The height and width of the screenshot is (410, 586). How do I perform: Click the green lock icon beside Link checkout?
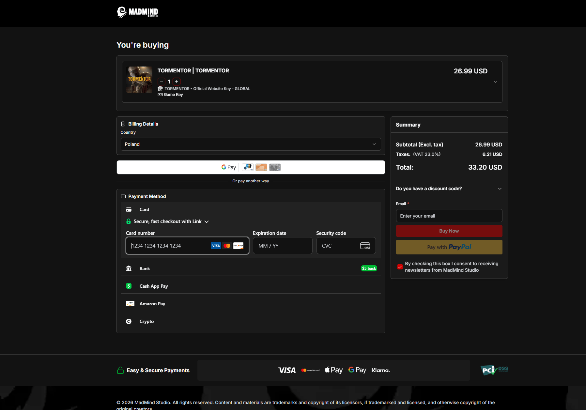129,221
